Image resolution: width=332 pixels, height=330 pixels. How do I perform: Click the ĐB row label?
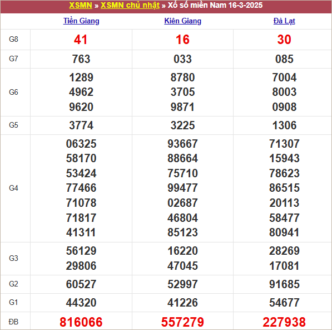[x=13, y=322]
